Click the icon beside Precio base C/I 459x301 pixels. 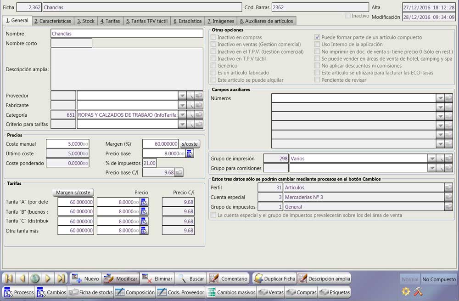179,173
